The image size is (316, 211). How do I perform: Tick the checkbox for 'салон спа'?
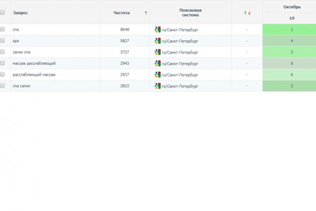click(2, 52)
